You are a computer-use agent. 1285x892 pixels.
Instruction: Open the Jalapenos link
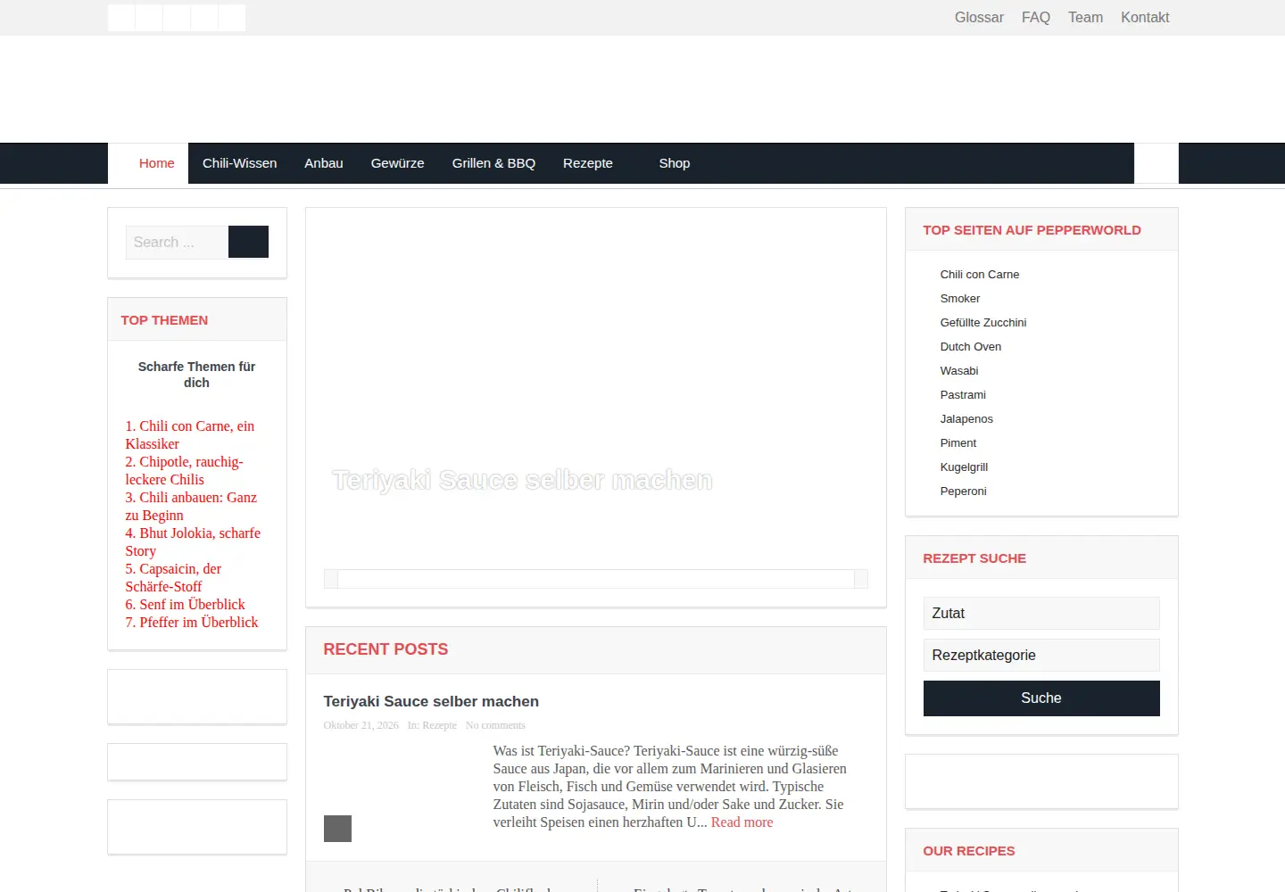[x=966, y=419]
